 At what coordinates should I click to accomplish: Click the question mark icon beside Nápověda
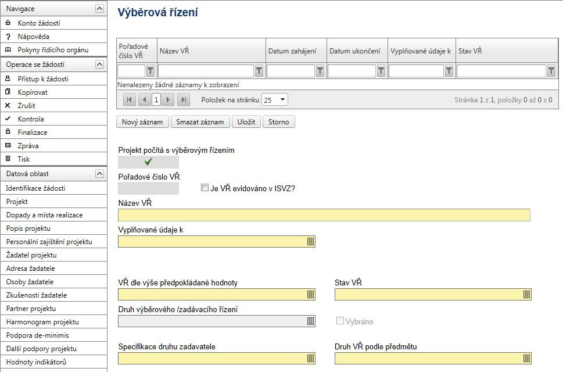[x=8, y=36]
